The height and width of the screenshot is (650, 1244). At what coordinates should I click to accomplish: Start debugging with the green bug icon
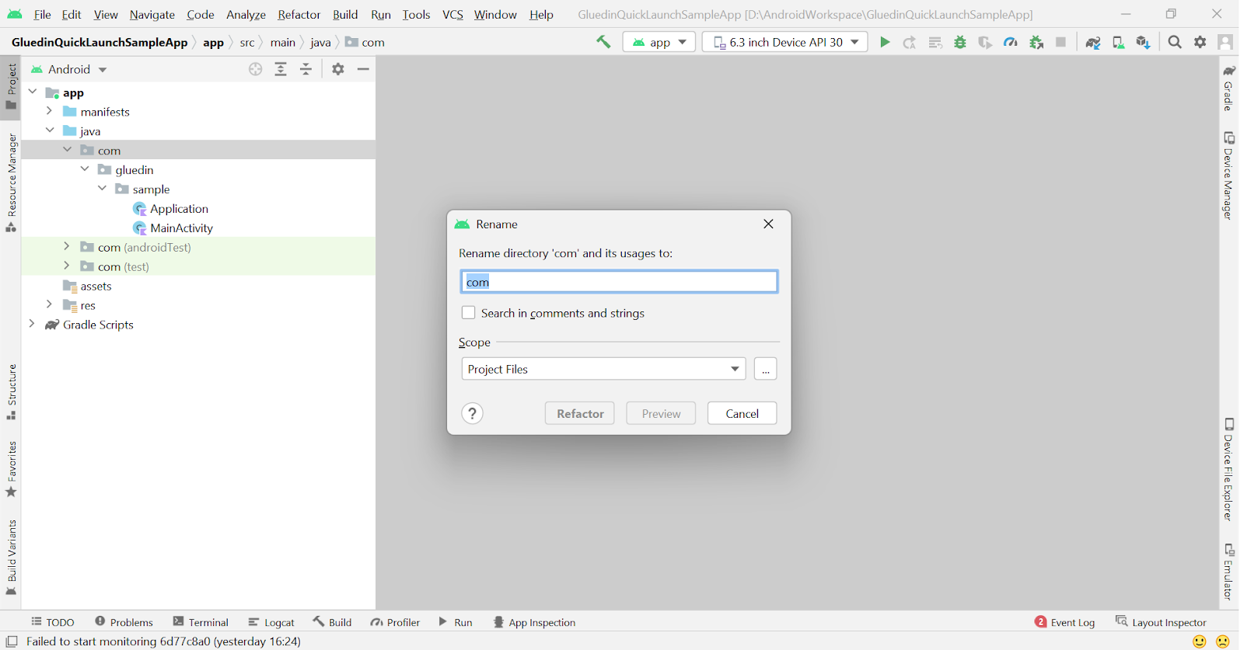tap(960, 42)
